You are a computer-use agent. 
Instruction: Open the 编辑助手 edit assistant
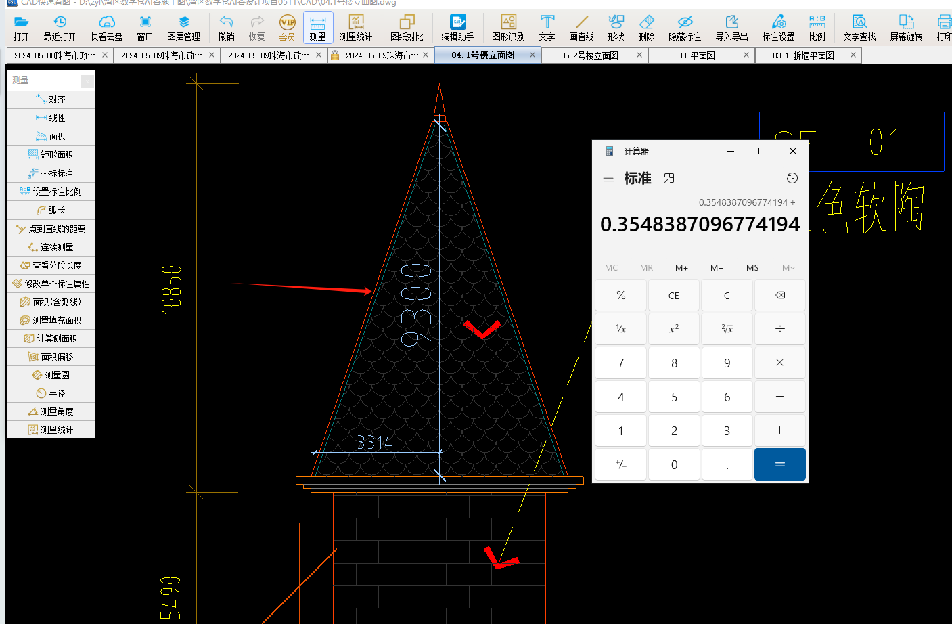click(457, 28)
